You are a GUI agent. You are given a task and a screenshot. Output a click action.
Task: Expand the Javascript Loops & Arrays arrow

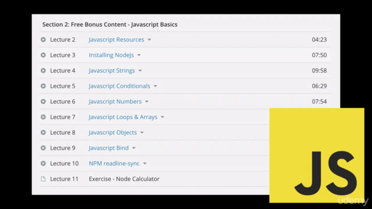coord(163,117)
